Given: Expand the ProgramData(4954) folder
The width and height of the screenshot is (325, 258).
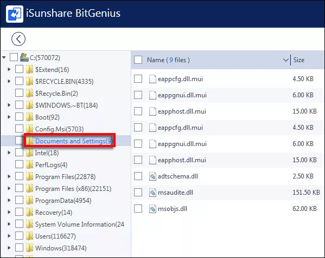Looking at the screenshot, I should click(x=9, y=200).
